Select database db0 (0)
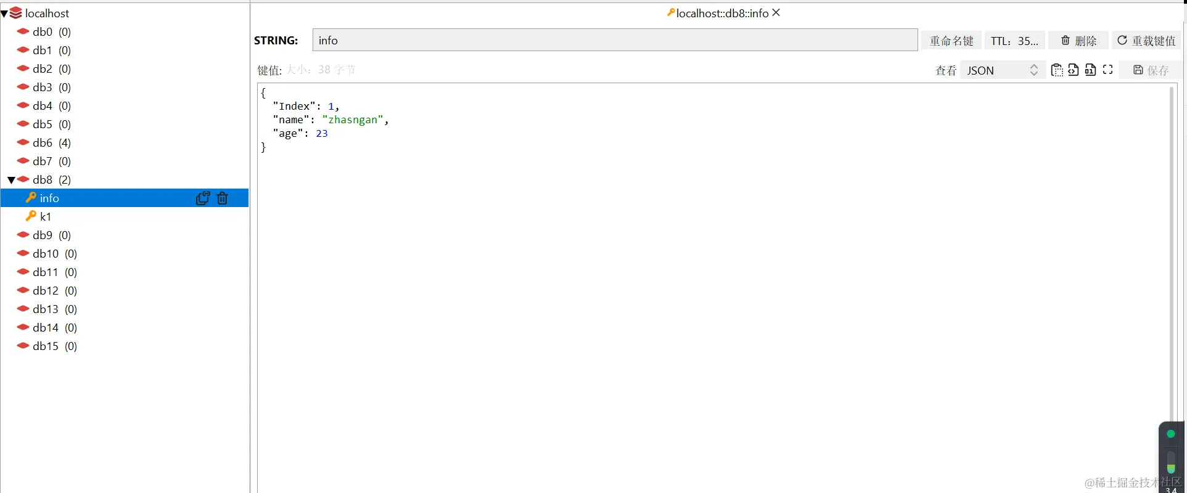1187x493 pixels. 52,31
